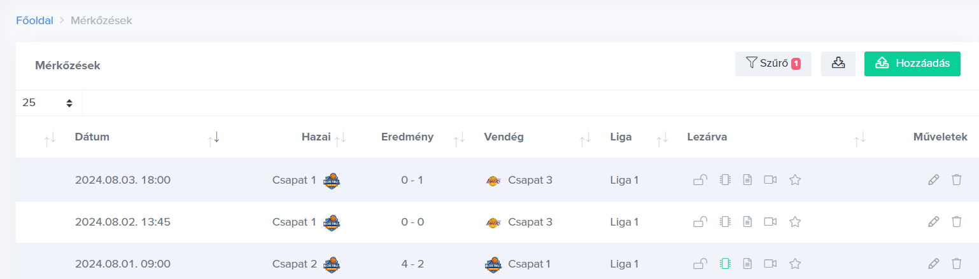Image resolution: width=979 pixels, height=279 pixels.
Task: Click scoreboard icon in the 0 - 0 row
Action: 724,222
